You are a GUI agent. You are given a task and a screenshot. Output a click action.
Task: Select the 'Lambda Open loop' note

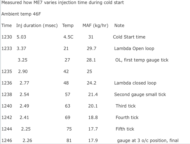tap(134, 48)
